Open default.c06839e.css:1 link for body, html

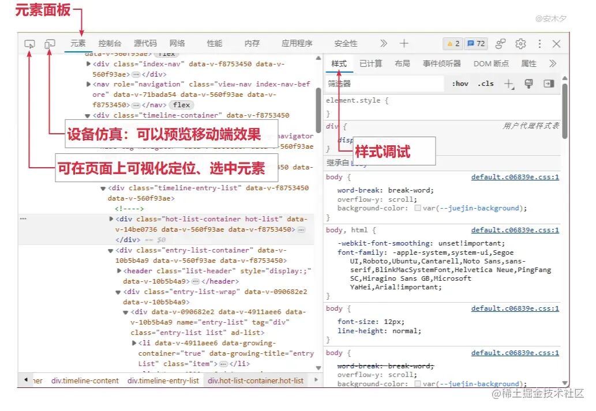pyautogui.click(x=515, y=230)
